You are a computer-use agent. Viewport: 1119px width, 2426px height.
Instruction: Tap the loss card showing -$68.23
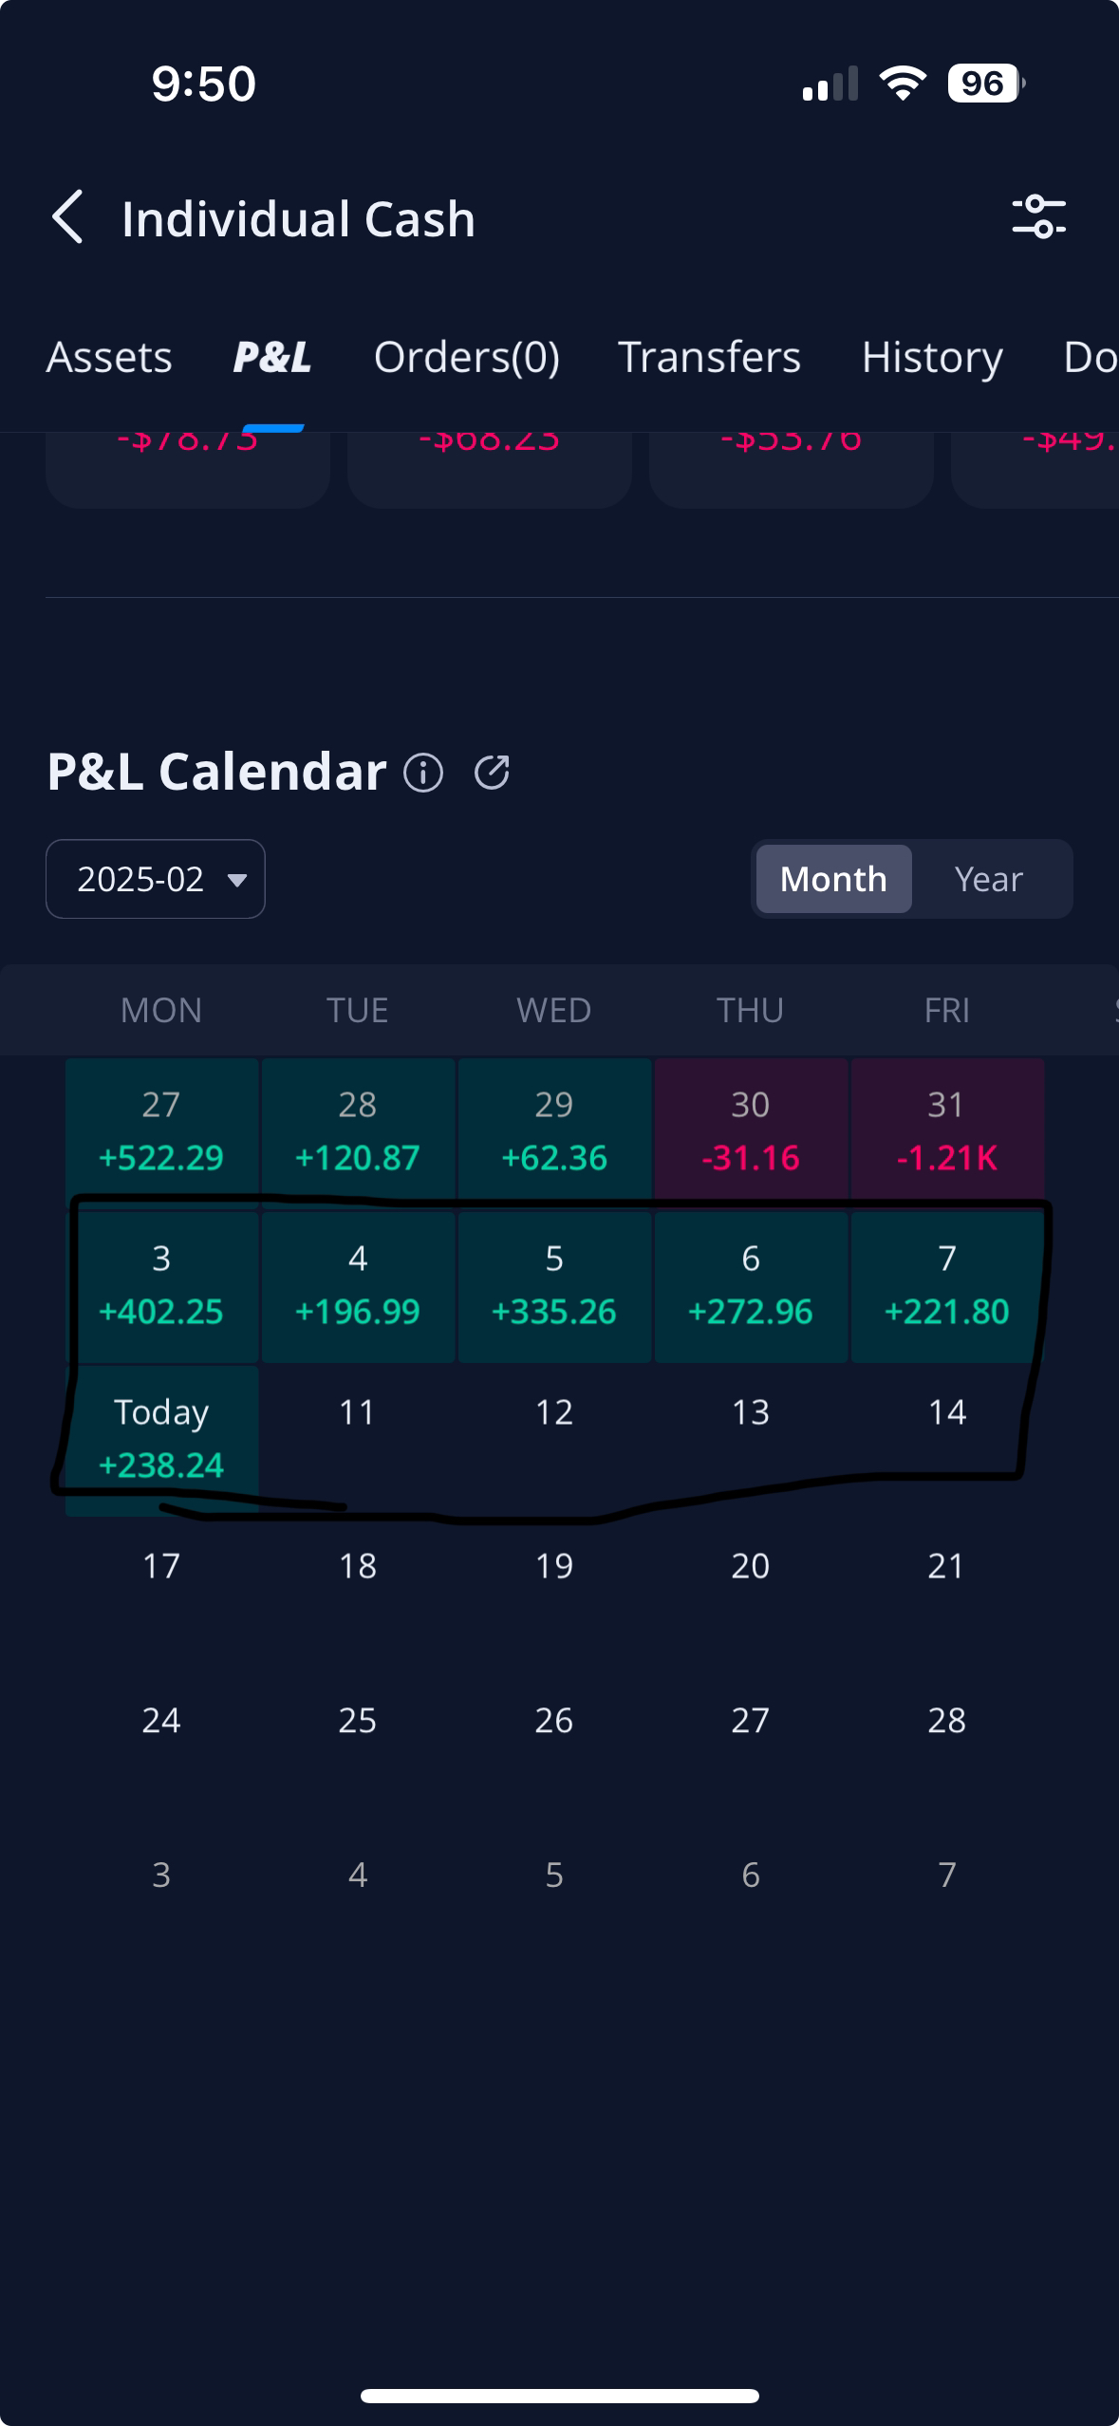[489, 465]
